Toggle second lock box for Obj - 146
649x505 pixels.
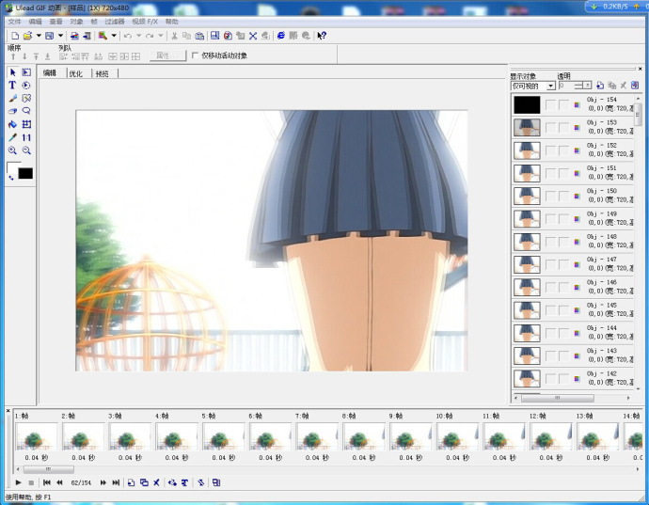click(x=563, y=287)
